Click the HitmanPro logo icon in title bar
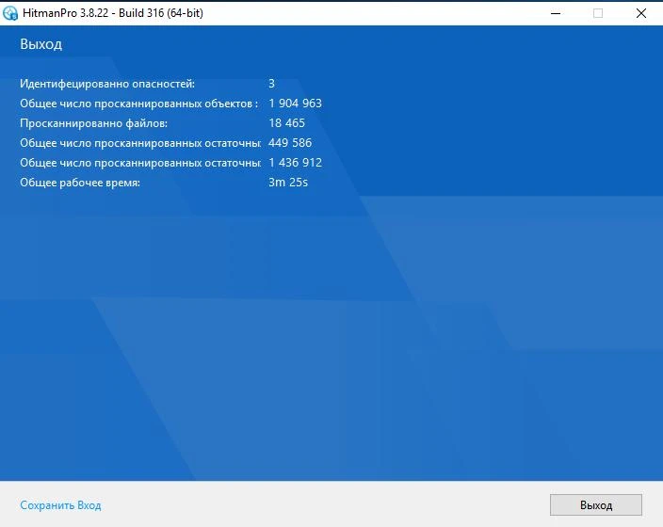Screen dimensions: 663x527 (x=11, y=13)
